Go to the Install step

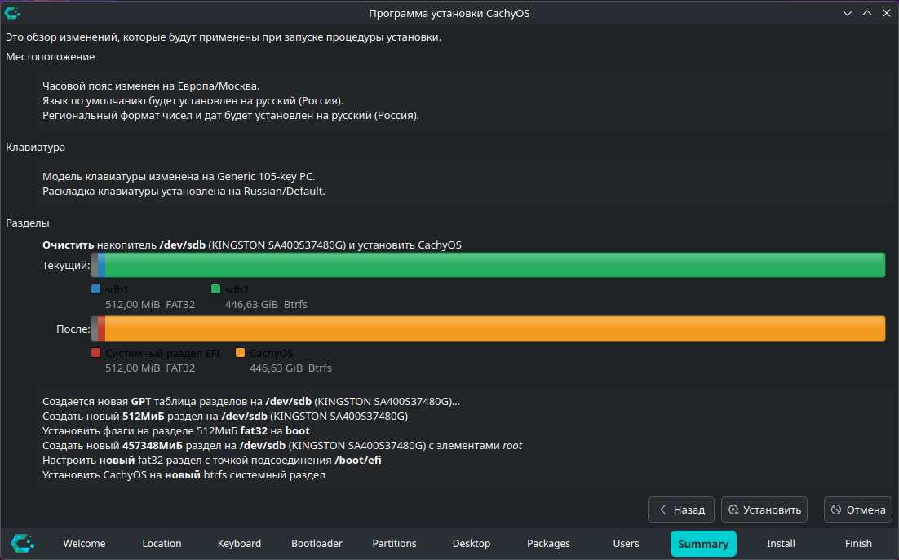coord(781,544)
